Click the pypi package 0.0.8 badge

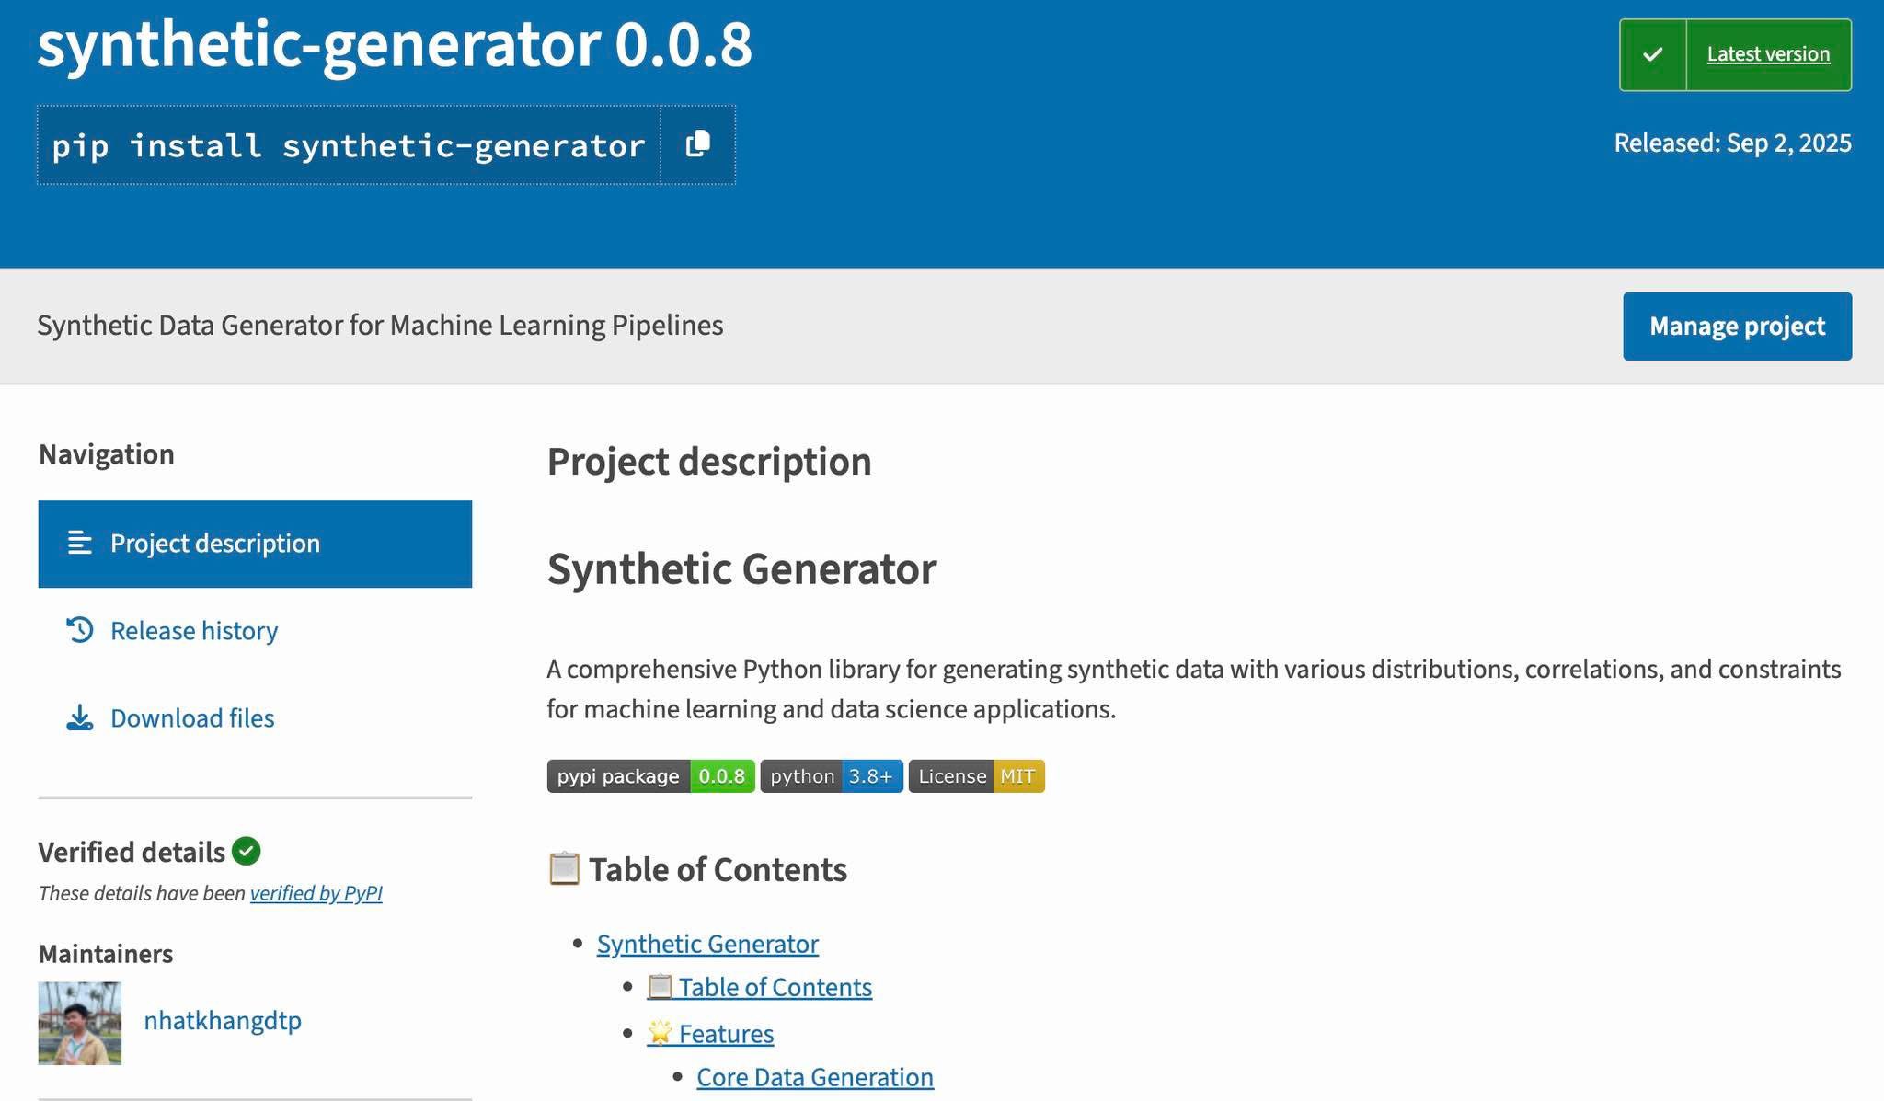650,776
